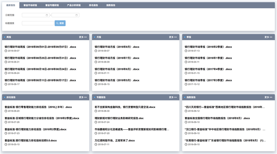Open weekly report for 2018年09月01日-09月07日
277x154 pixels.
click(x=40, y=47)
